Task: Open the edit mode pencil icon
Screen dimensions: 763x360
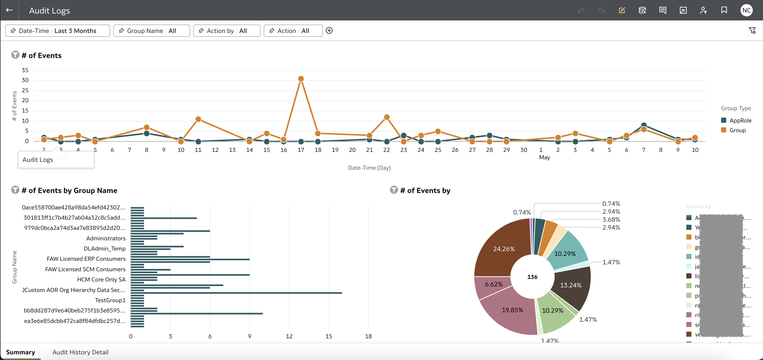Action: [x=622, y=10]
